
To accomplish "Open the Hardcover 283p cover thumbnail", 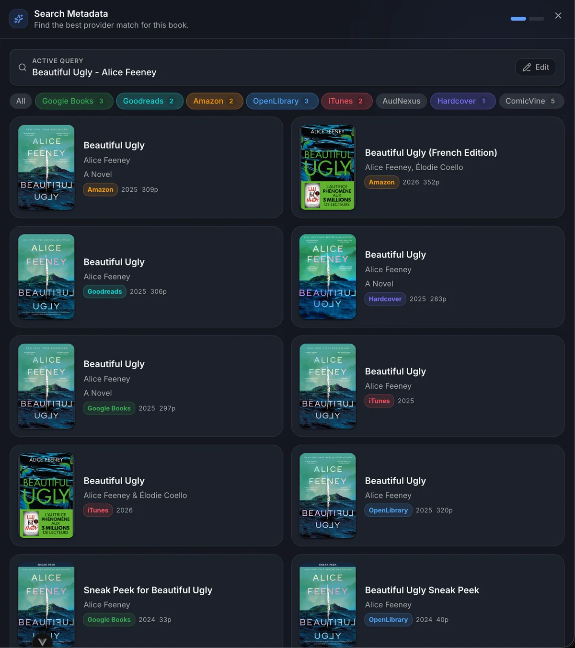I will coord(328,277).
